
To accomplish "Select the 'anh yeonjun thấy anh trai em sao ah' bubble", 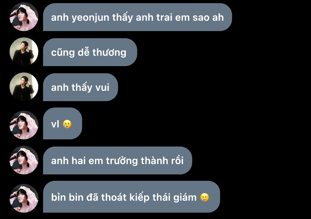I will point(137,17).
